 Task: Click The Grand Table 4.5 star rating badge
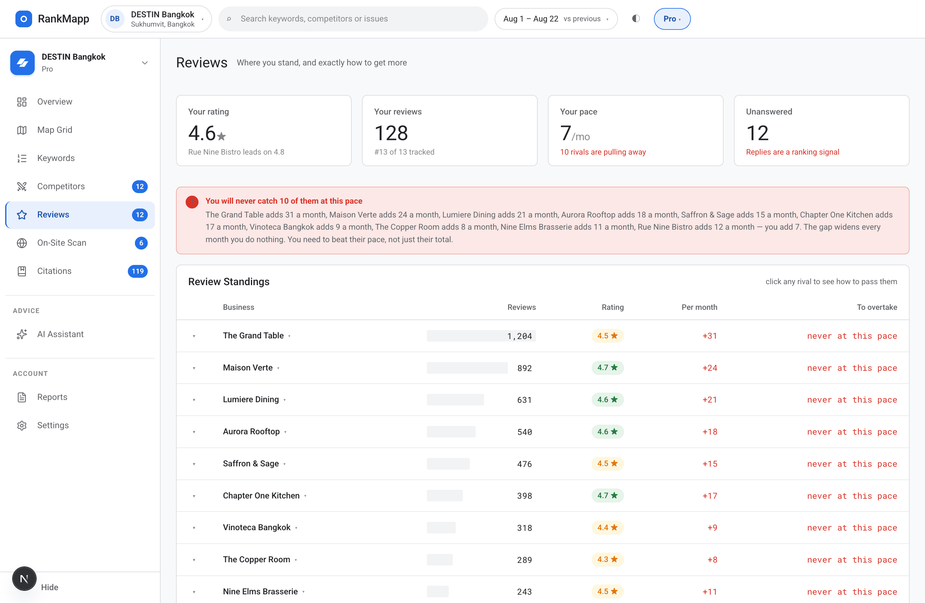click(607, 335)
